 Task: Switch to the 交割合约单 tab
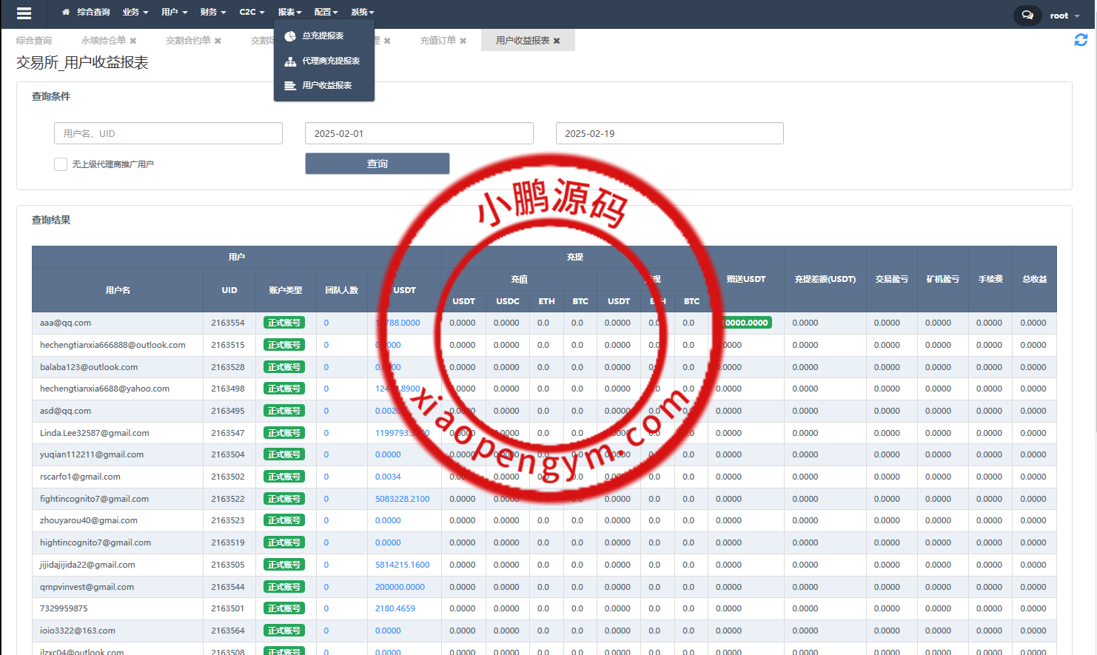188,41
